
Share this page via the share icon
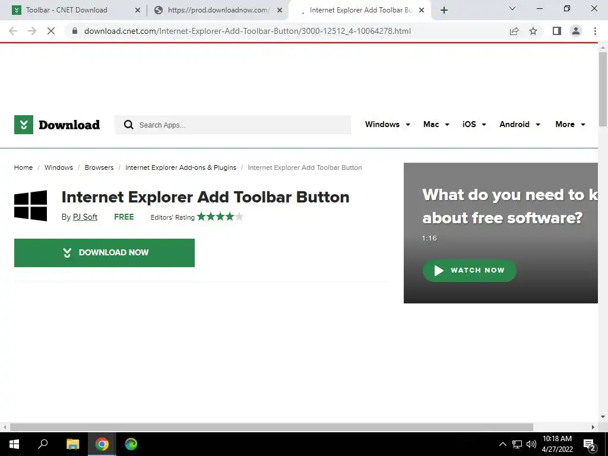pyautogui.click(x=514, y=31)
